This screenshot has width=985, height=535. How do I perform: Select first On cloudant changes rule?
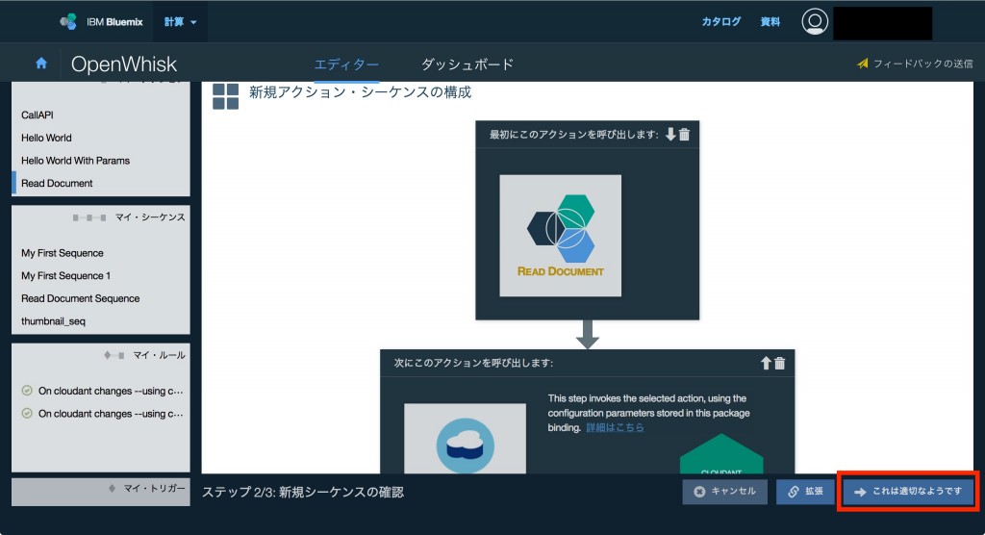click(x=111, y=391)
